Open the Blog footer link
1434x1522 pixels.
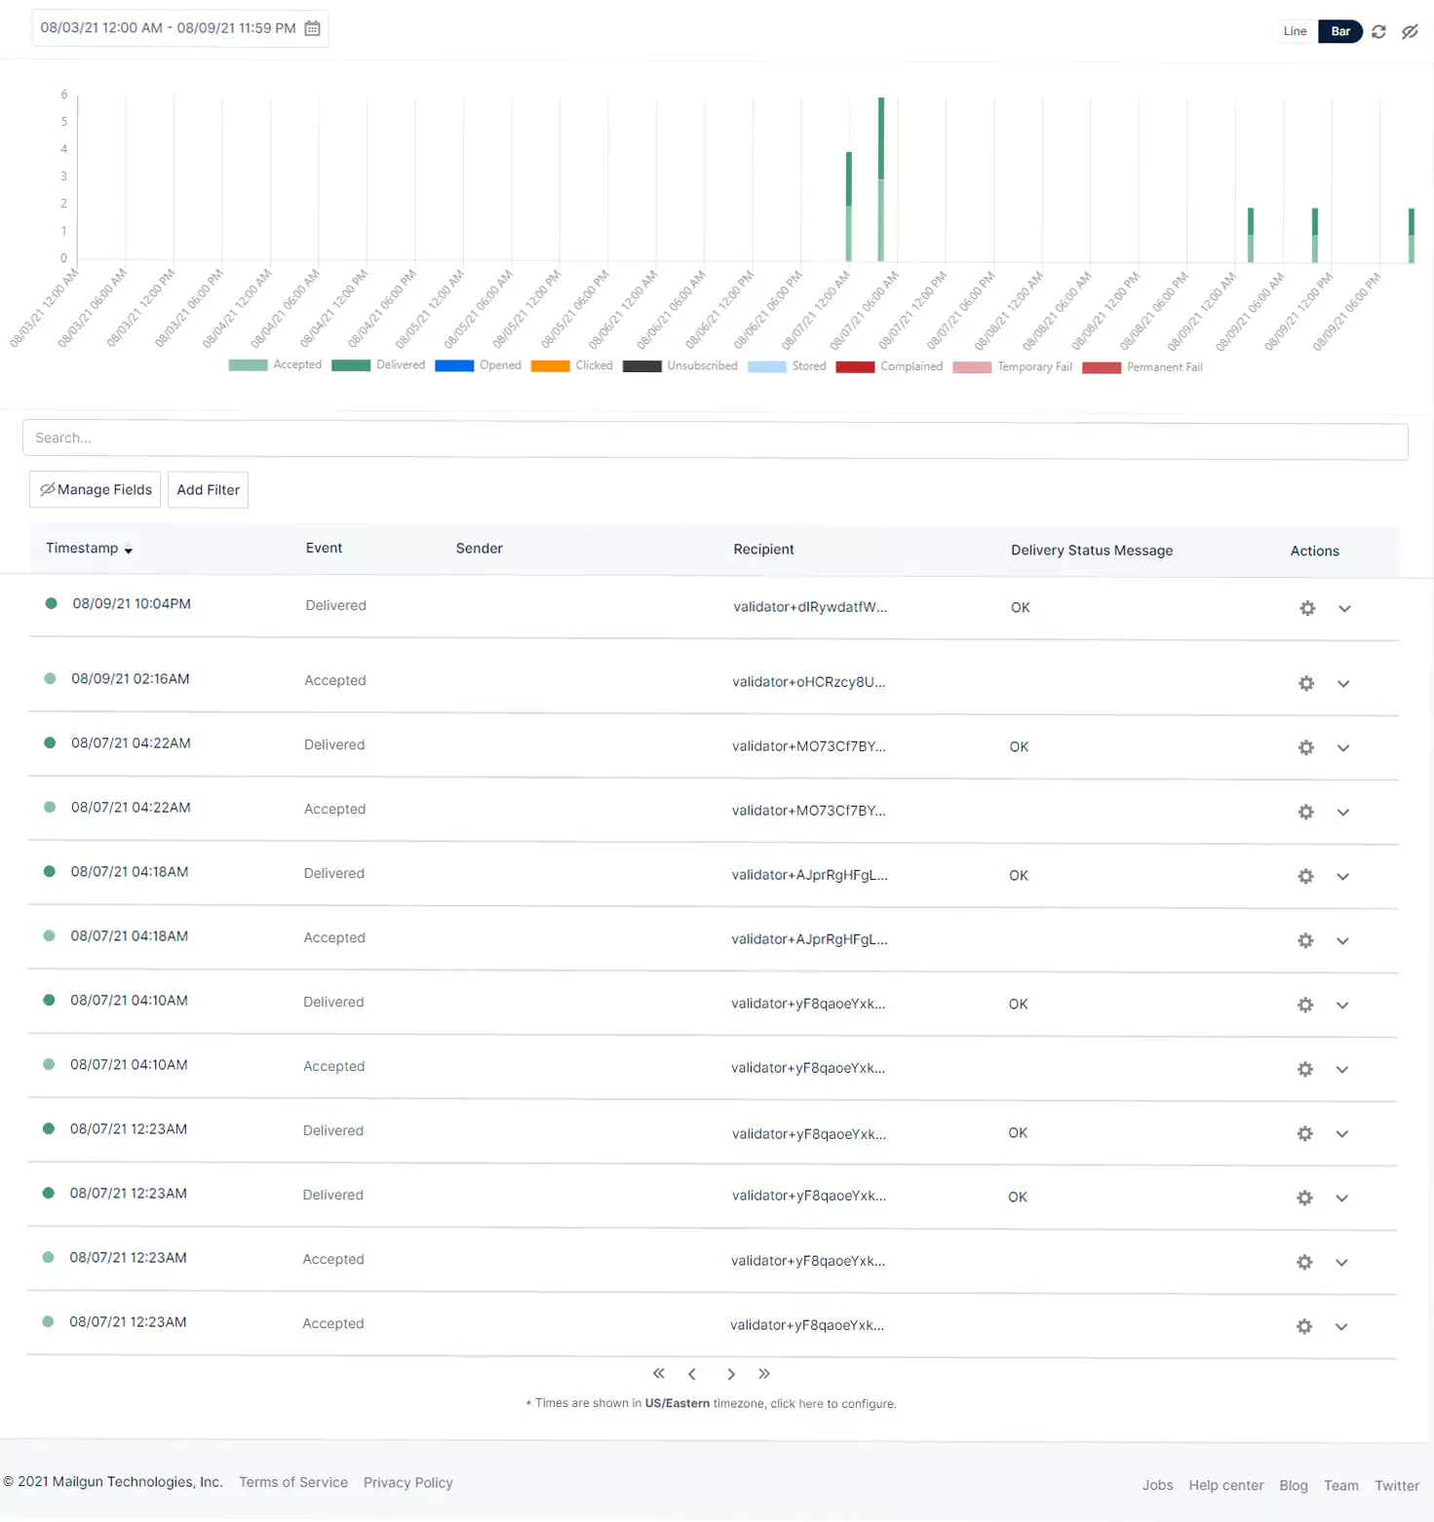[x=1294, y=1485]
